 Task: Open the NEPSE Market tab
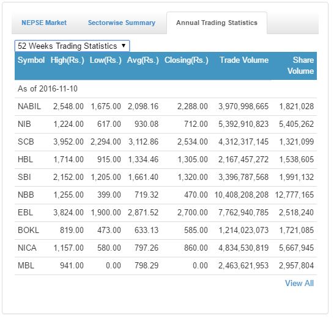pyautogui.click(x=44, y=23)
